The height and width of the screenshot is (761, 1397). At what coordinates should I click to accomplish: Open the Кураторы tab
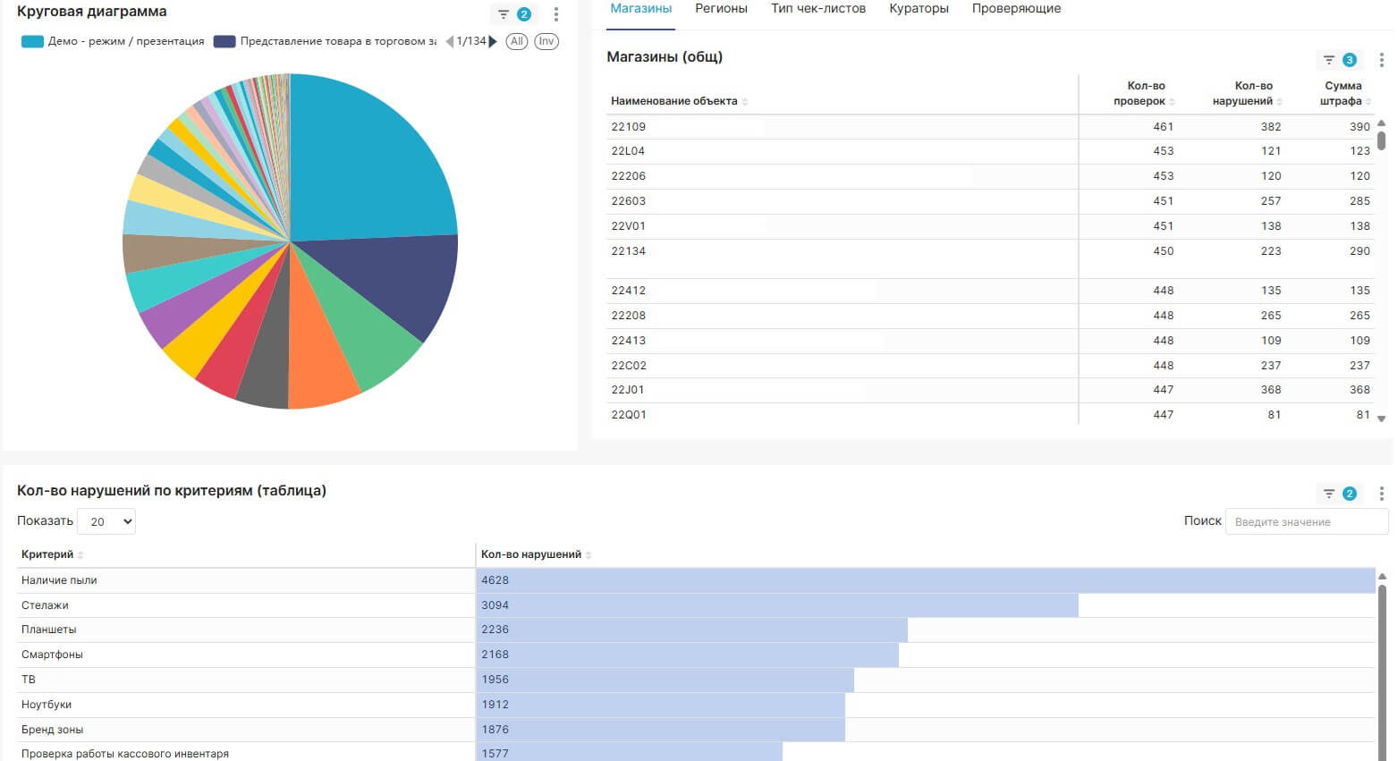click(x=919, y=9)
